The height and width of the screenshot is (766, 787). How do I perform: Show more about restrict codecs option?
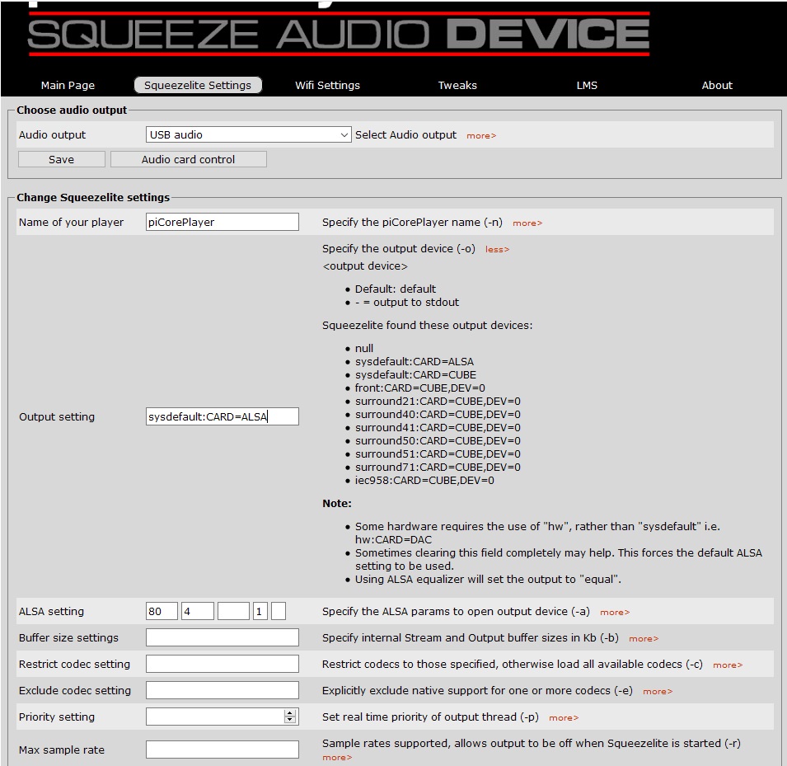728,665
